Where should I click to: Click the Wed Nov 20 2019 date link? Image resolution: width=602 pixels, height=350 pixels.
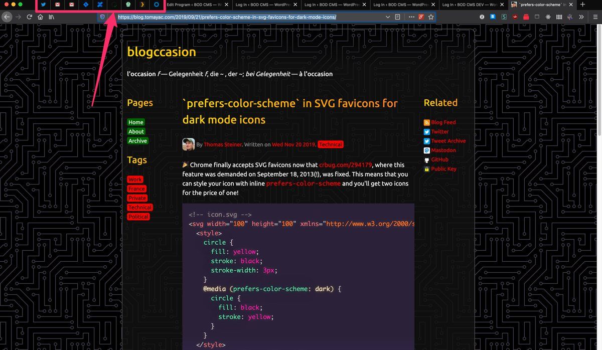tap(294, 144)
